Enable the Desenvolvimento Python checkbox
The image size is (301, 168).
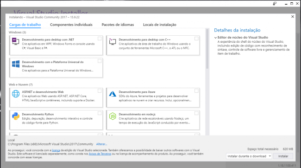100,113
